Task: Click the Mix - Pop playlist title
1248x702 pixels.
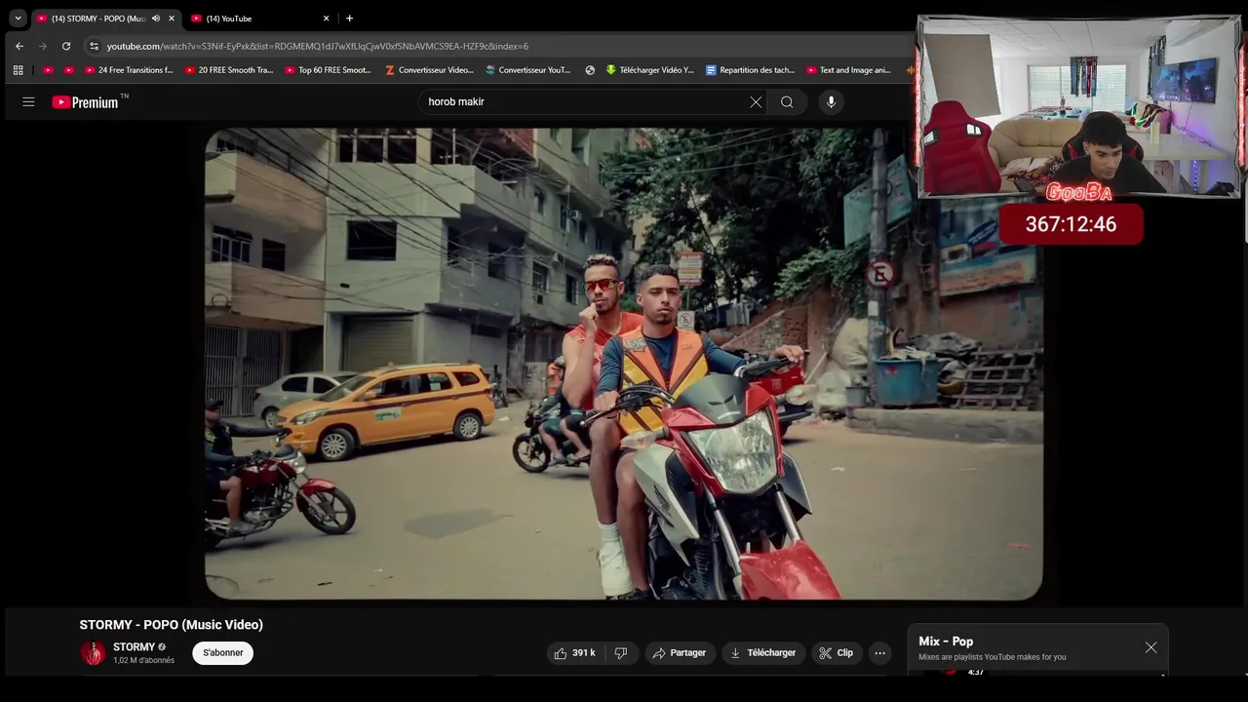Action: click(946, 642)
